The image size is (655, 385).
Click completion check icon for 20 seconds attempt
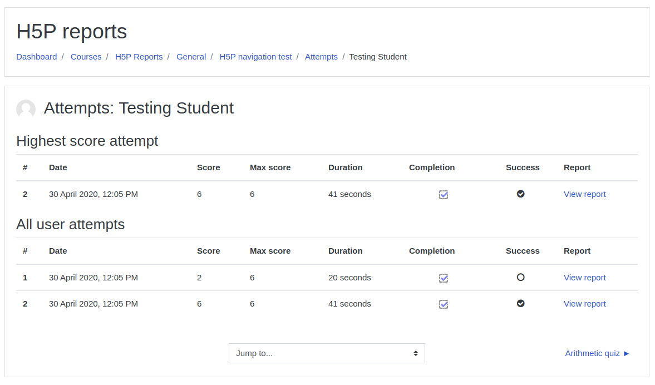[x=443, y=278]
